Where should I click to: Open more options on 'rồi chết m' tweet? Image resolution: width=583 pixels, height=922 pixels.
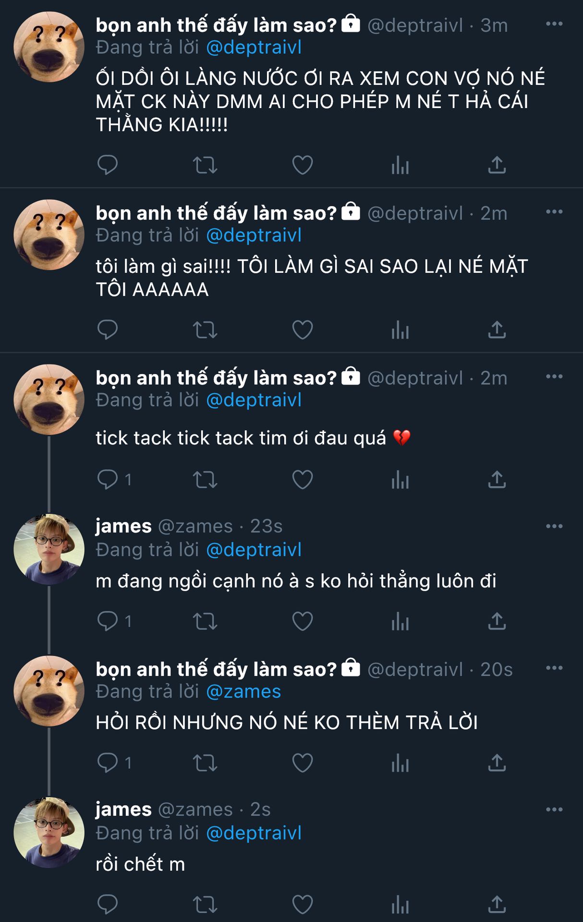[x=554, y=810]
